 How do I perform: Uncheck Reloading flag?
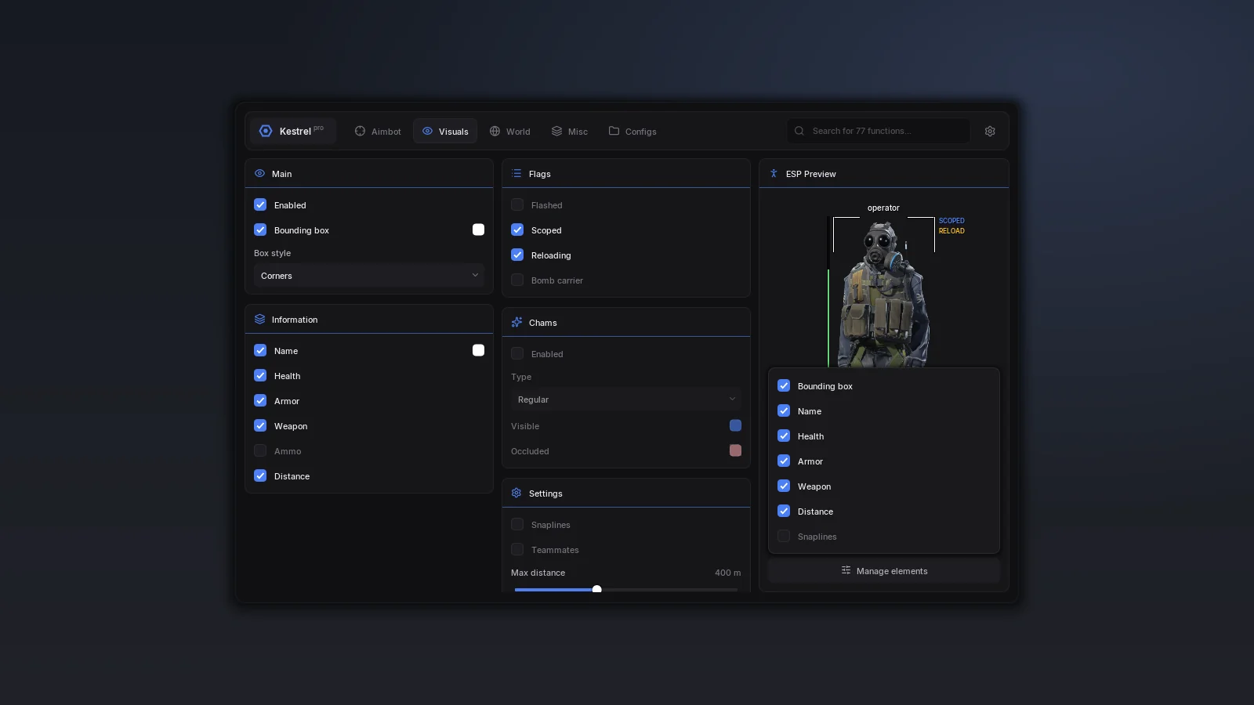click(517, 255)
